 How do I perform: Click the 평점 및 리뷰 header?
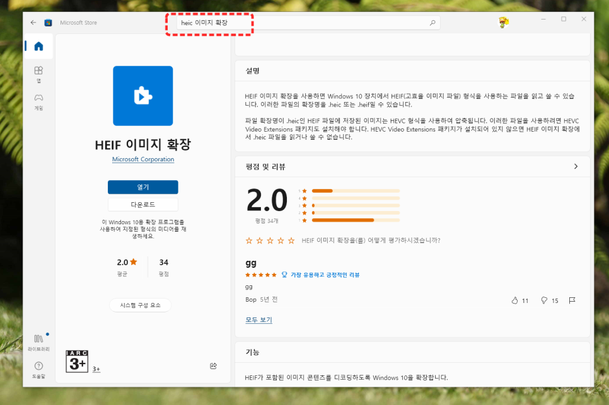pyautogui.click(x=265, y=167)
